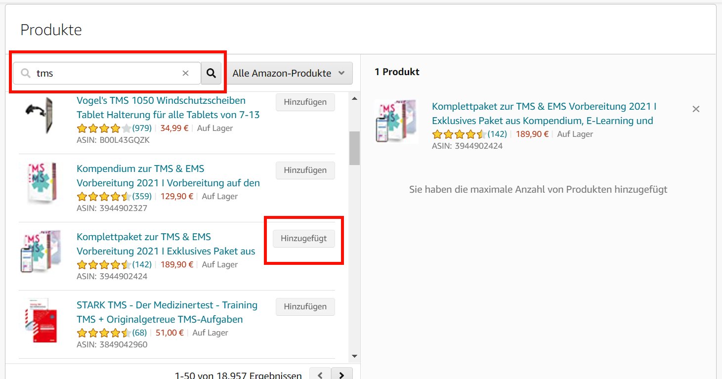Image resolution: width=722 pixels, height=379 pixels.
Task: Click Hinzugefügt button for Komplettpaket
Action: click(303, 239)
